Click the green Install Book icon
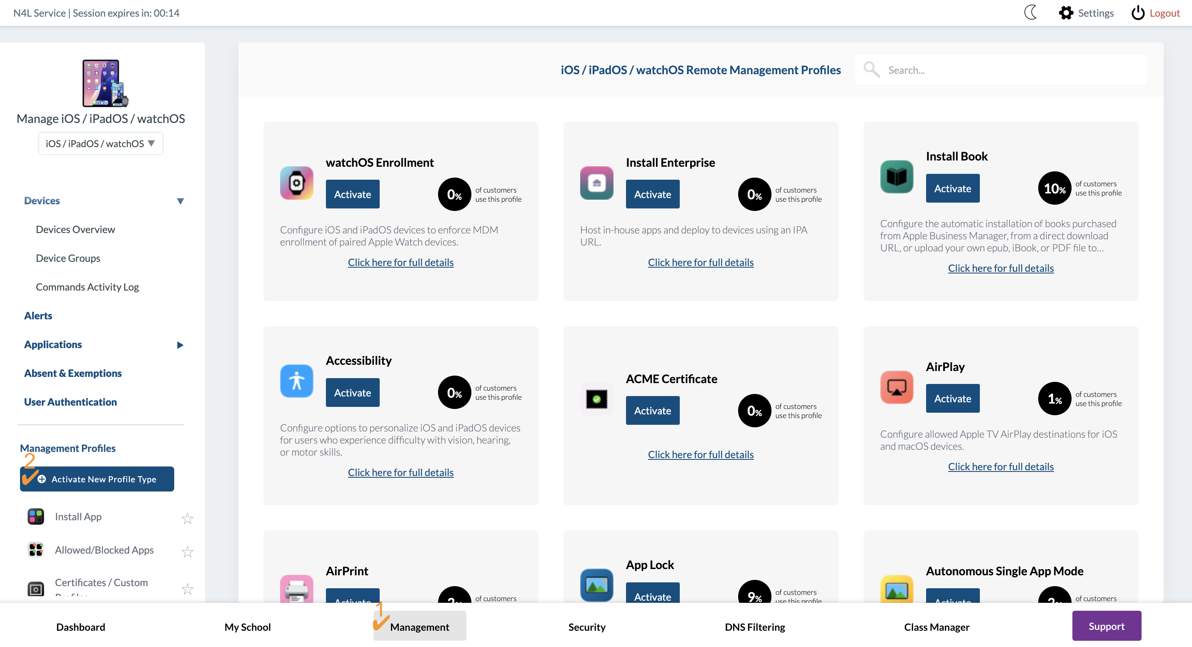The width and height of the screenshot is (1192, 647). coord(897,176)
